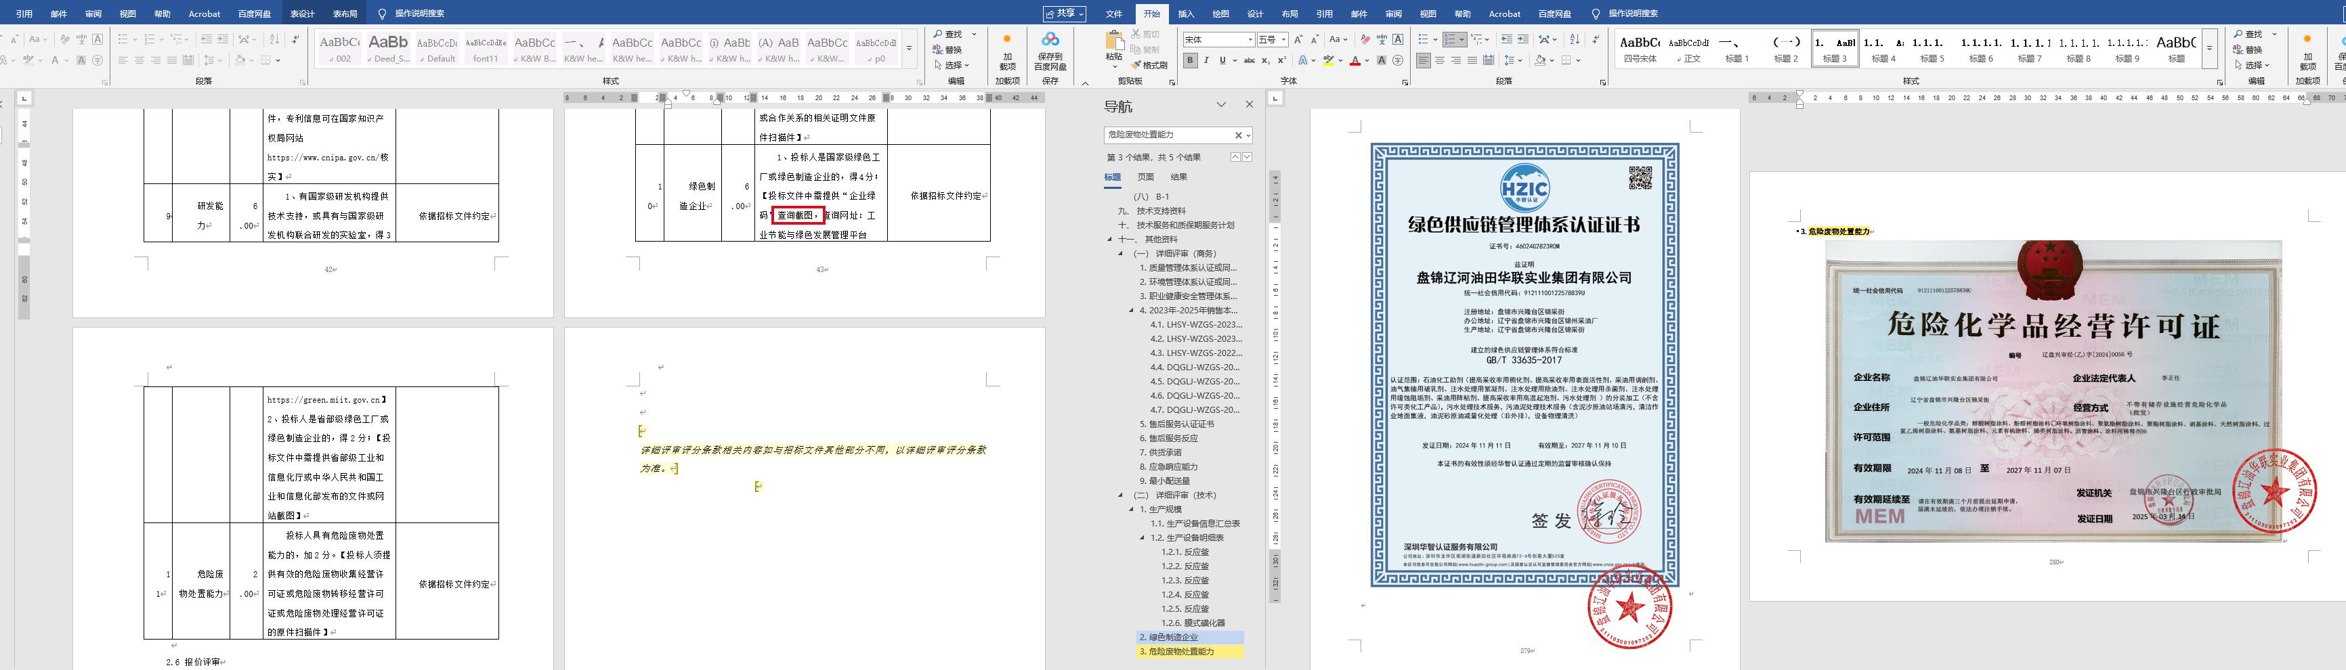Image resolution: width=2346 pixels, height=670 pixels.
Task: Collapse the 十一、其他资料 heading in navigation
Action: [x=1109, y=240]
